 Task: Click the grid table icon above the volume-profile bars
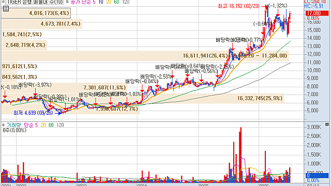(x=6, y=8)
